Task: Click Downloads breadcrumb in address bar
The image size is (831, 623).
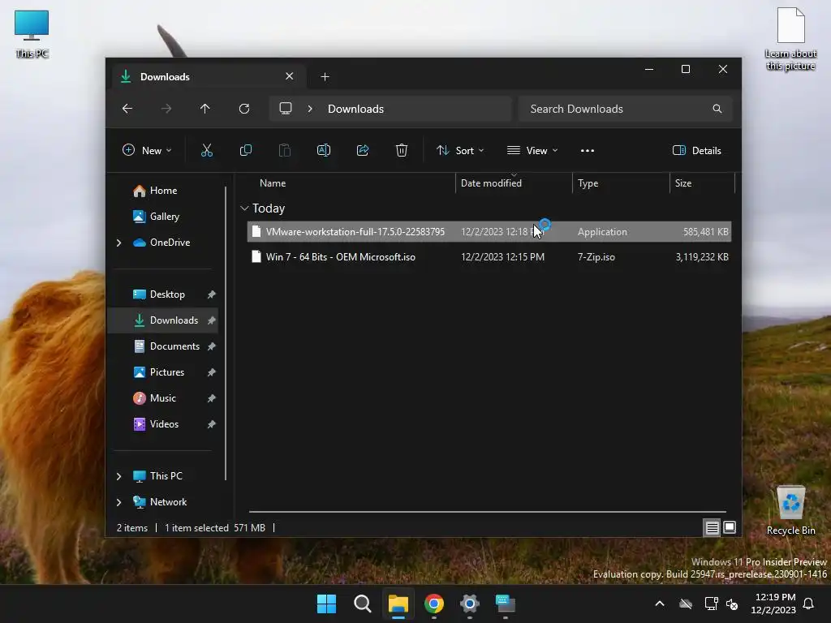Action: 355,109
